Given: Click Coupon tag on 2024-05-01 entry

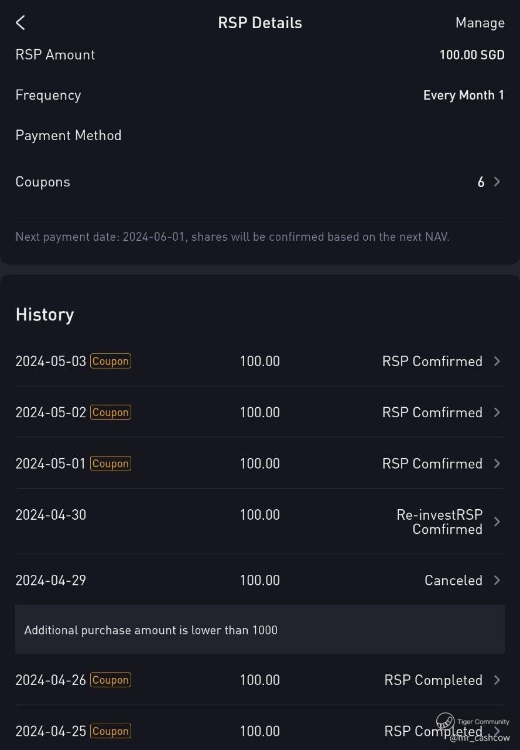Looking at the screenshot, I should click(110, 463).
